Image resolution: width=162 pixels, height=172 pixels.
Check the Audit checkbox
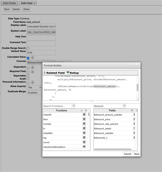coord(28,79)
